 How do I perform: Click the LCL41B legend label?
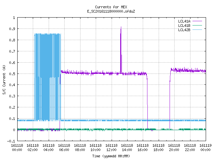pos(184,26)
